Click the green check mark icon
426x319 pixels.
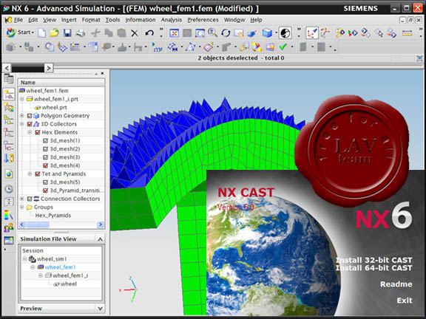click(283, 47)
